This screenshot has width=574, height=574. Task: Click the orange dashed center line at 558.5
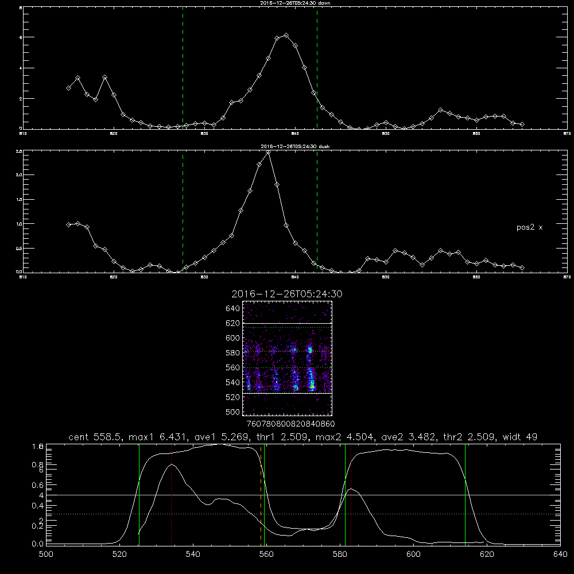(261, 495)
